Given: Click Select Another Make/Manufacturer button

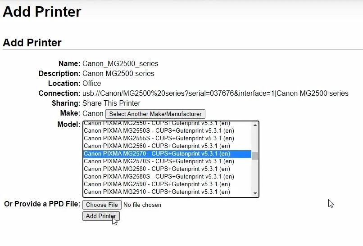Looking at the screenshot, I should tap(155, 114).
